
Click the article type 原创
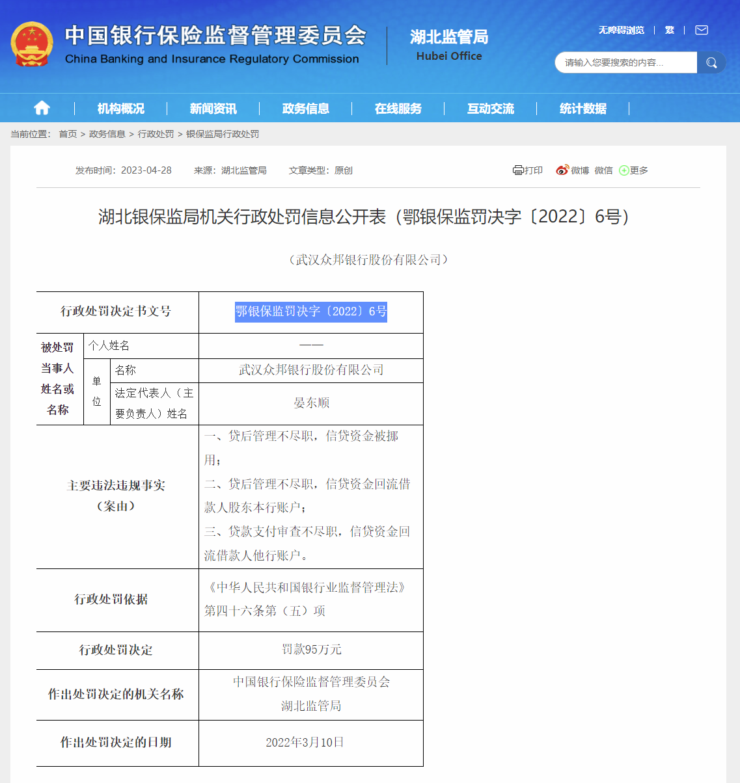[344, 170]
